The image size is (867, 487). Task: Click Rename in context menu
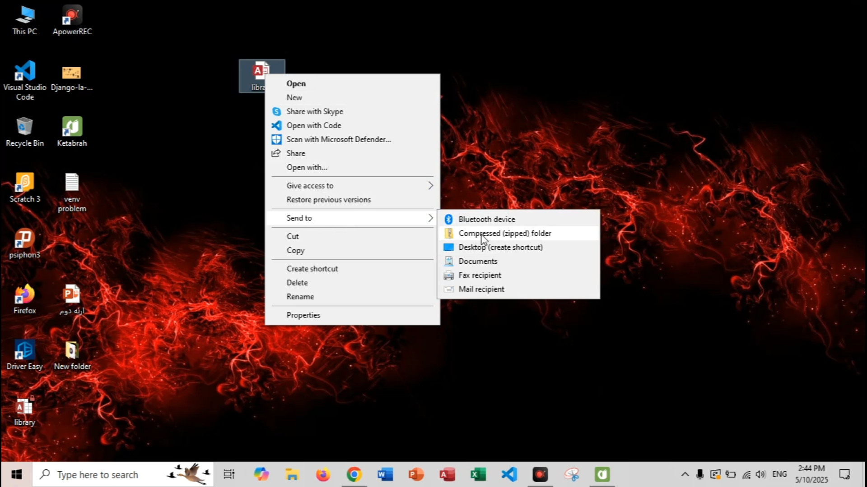tap(300, 297)
